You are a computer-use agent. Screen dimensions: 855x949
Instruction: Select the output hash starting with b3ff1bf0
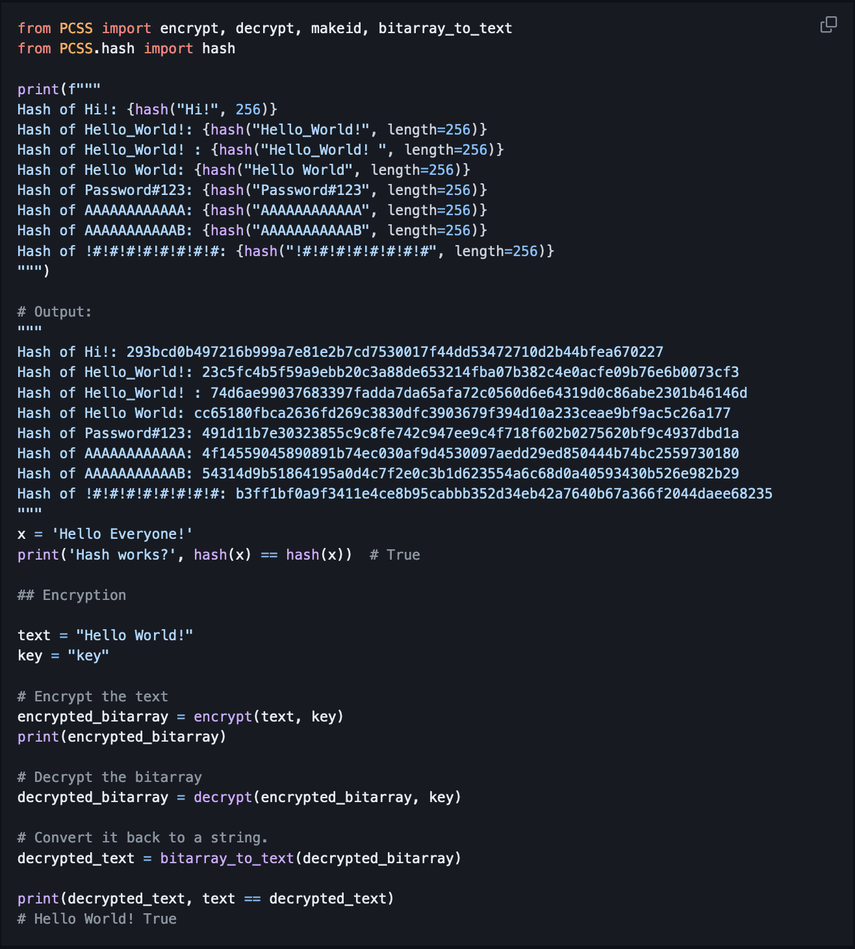click(x=504, y=494)
